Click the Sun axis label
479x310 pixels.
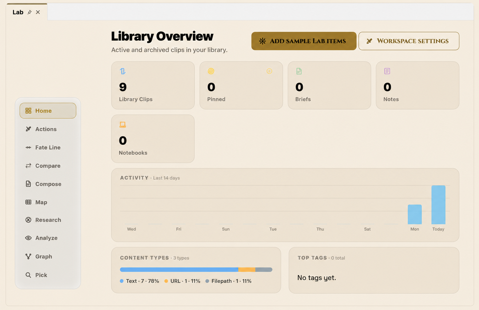(226, 229)
